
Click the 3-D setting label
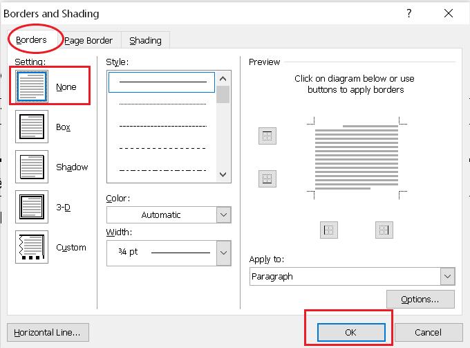pos(64,208)
